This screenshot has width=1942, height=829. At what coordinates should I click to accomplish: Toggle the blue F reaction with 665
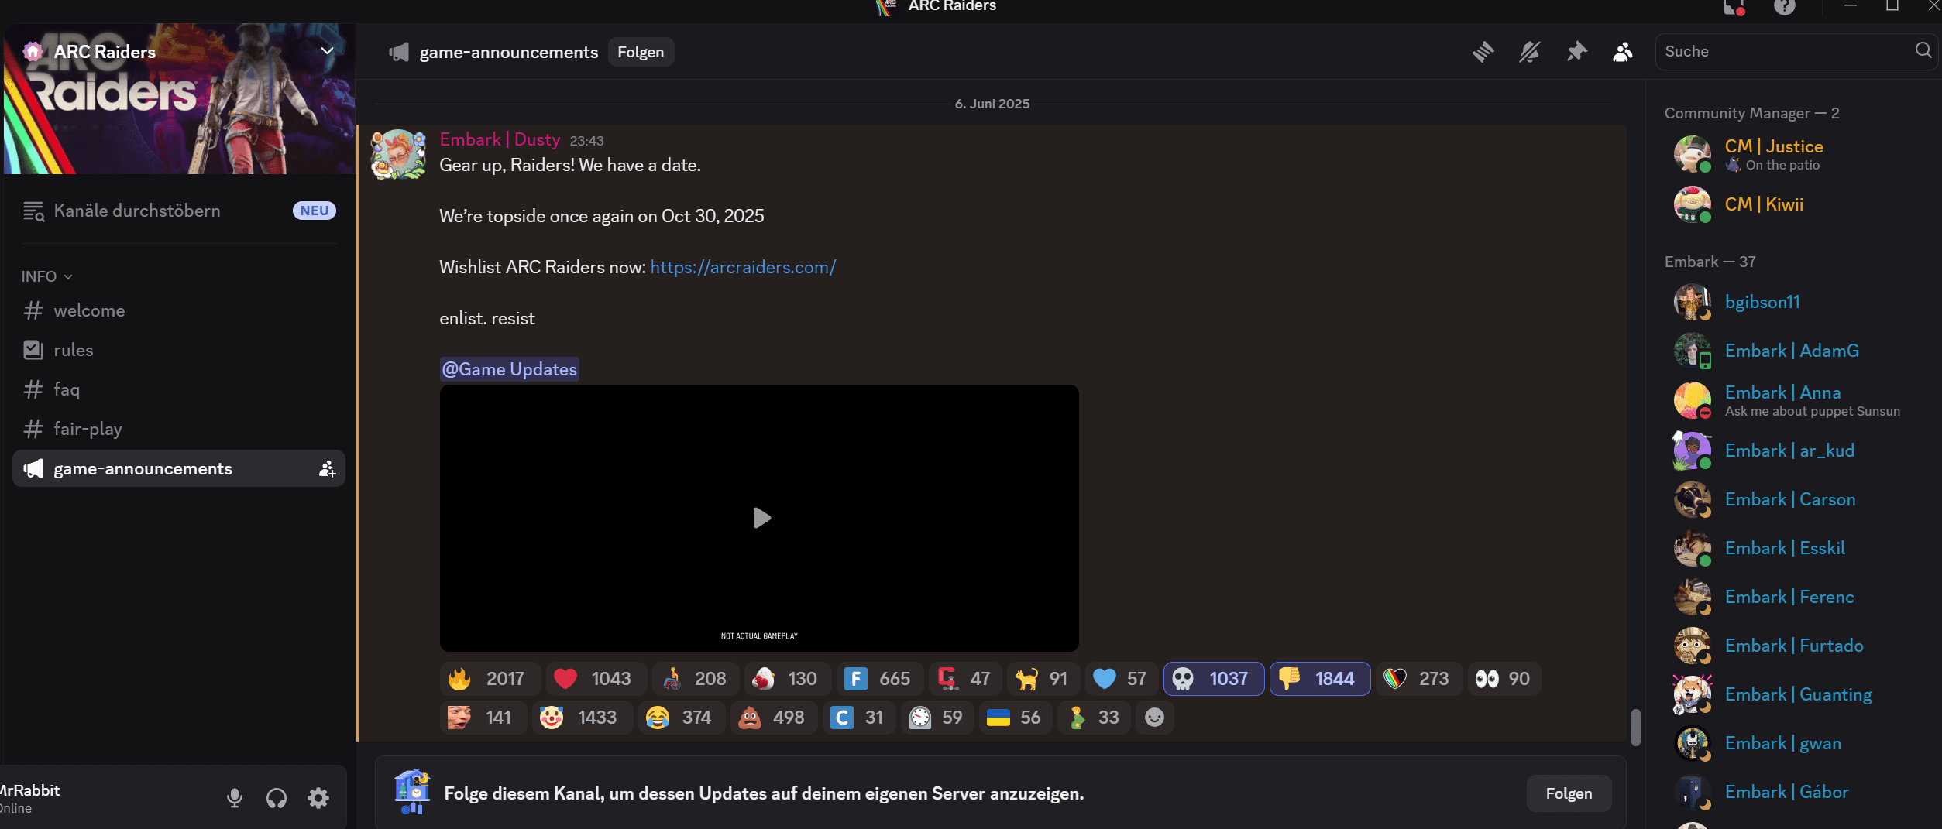click(880, 679)
